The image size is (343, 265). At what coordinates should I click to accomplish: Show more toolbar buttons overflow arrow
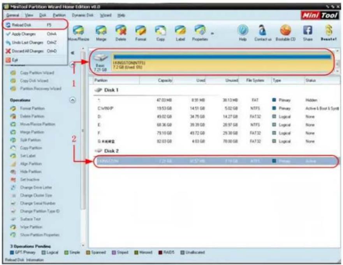point(212,33)
